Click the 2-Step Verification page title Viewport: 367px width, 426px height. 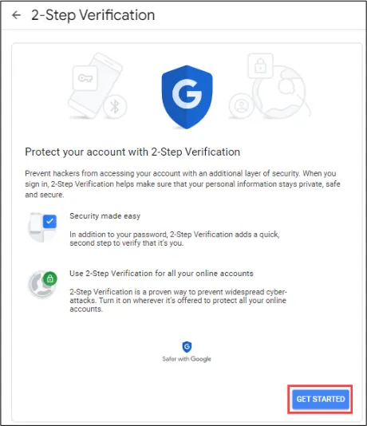click(93, 15)
